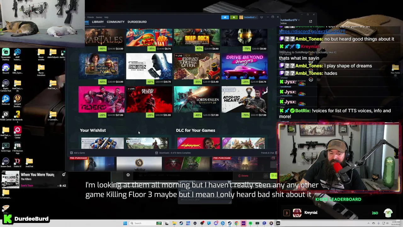Expand DurdeeBurd account dropdown in Steam
Image resolution: width=403 pixels, height=227 pixels.
[249, 17]
